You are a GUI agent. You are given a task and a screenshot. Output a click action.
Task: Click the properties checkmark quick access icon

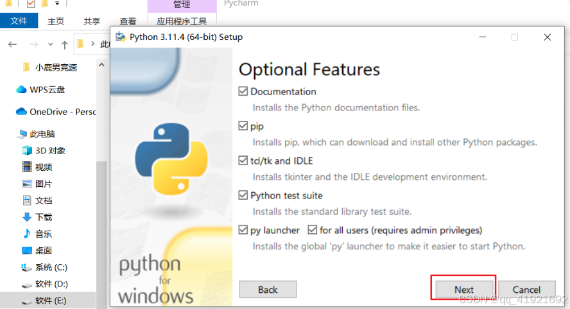(x=31, y=4)
